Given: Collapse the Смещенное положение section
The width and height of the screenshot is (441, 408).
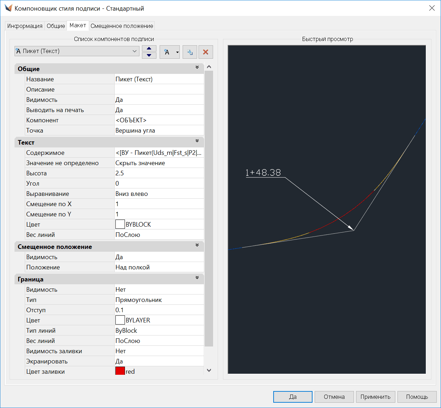Looking at the screenshot, I should (x=197, y=245).
